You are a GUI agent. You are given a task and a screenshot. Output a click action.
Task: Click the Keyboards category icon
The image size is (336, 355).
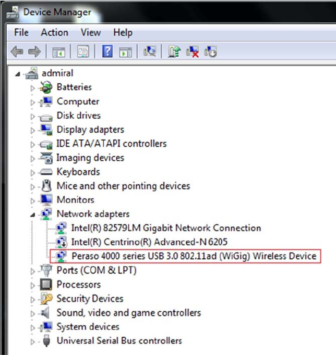46,172
